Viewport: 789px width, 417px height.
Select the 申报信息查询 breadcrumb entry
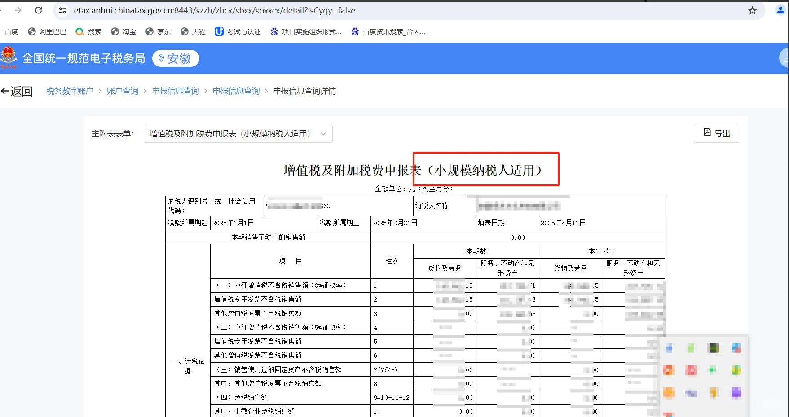[x=175, y=91]
